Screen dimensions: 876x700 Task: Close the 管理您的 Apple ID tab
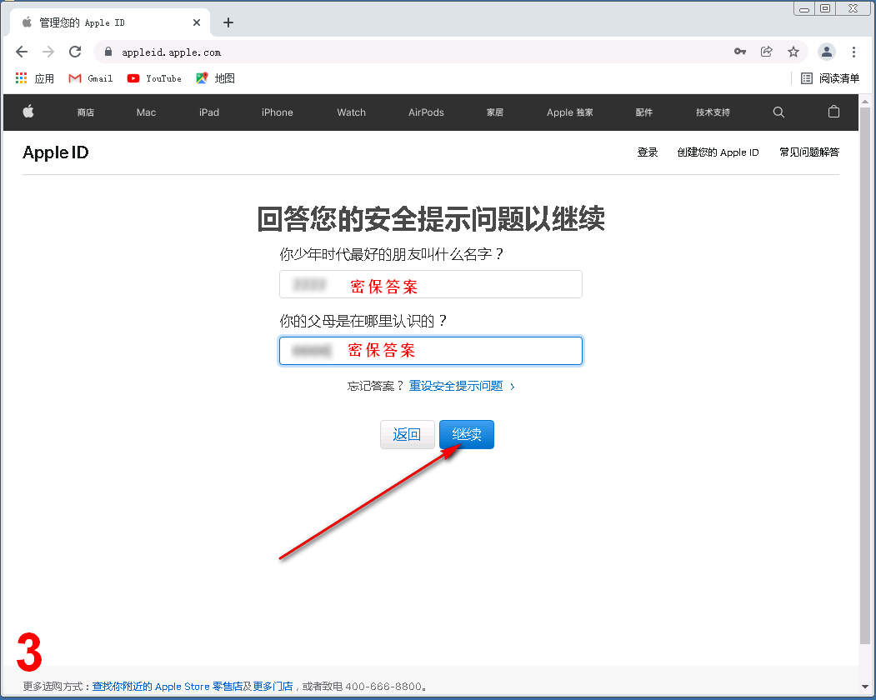click(197, 22)
